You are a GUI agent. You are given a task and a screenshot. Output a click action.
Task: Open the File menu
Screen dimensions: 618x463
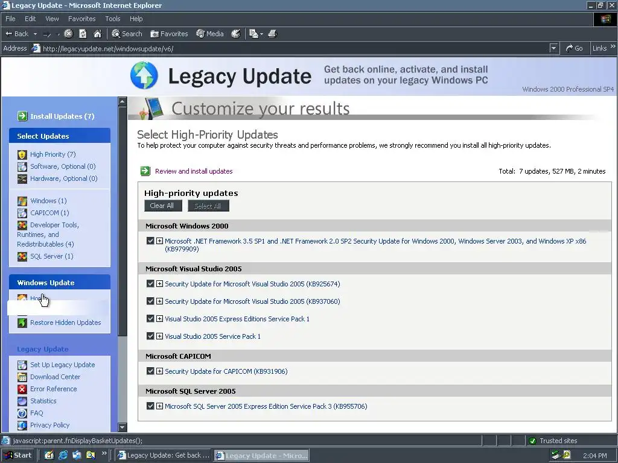click(x=10, y=19)
